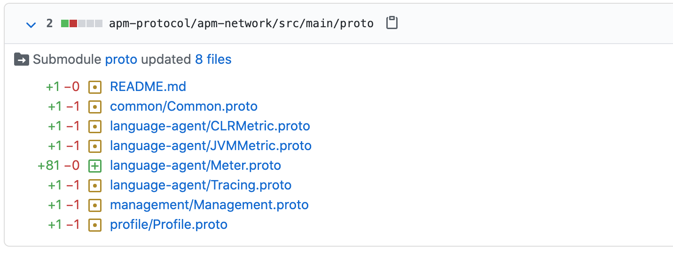Click the modified icon beside profile/Profile.proto
The height and width of the screenshot is (257, 673).
(95, 225)
